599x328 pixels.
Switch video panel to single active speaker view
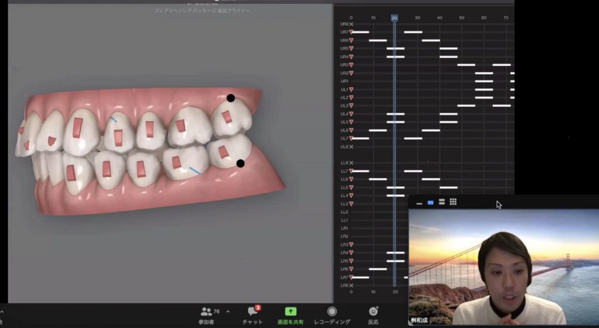click(431, 203)
